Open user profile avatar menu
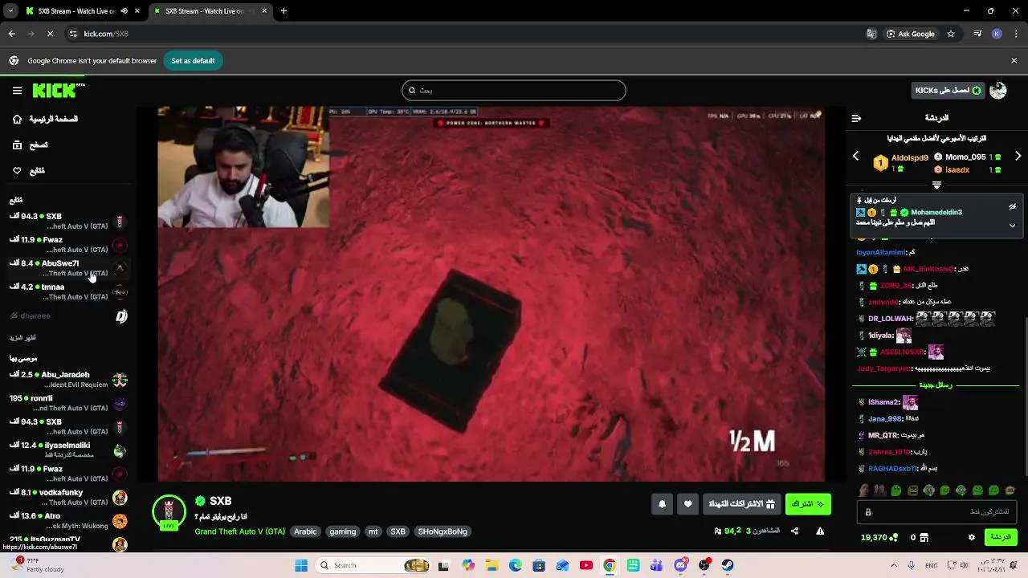 [998, 91]
